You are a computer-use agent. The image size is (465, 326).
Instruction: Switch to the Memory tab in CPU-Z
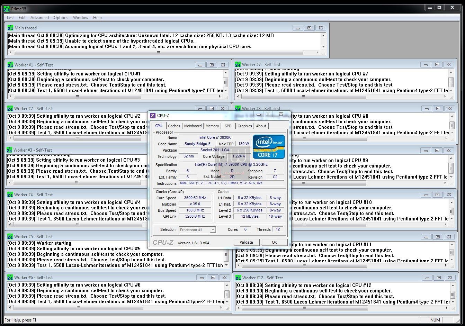pos(212,126)
